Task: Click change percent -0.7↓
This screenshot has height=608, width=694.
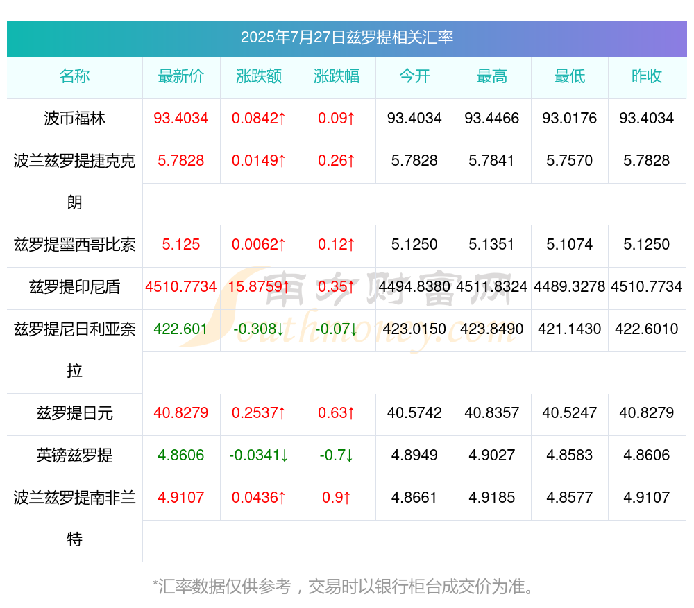Action: click(337, 455)
